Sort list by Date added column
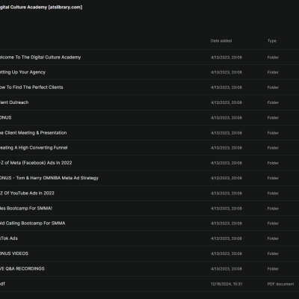Image resolution: width=299 pixels, height=299 pixels. pos(221,41)
